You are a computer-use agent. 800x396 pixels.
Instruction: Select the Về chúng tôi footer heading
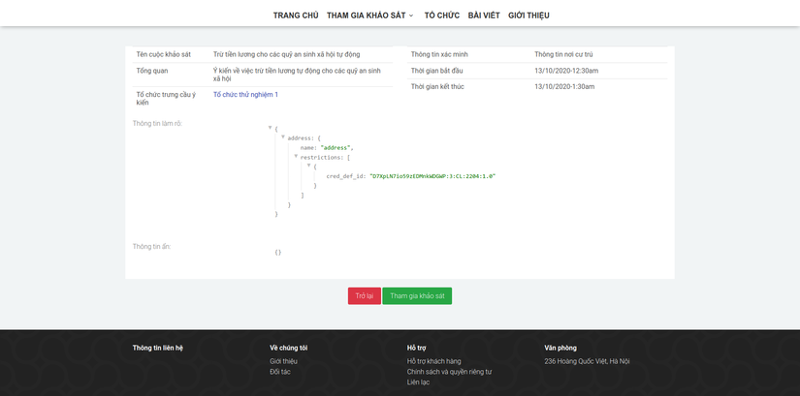point(289,349)
